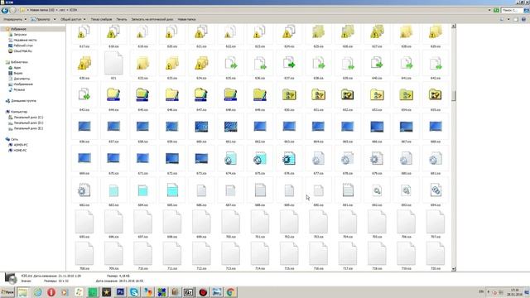530x298 pixels.
Task: Click Записать на оптический диск
Action: (152, 19)
